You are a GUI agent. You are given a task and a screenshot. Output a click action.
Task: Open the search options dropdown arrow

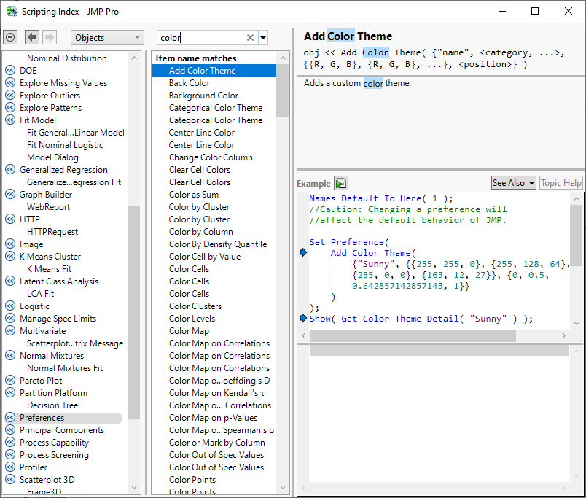point(263,38)
